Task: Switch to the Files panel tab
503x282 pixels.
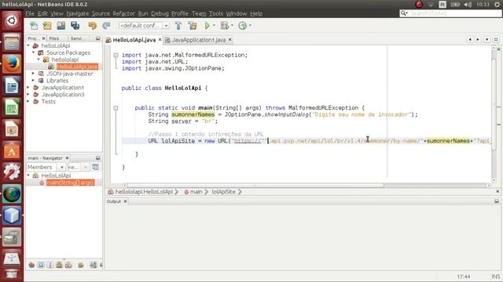Action: tap(54, 38)
